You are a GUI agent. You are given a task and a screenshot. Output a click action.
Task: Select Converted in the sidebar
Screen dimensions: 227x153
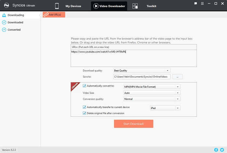pos(14,30)
